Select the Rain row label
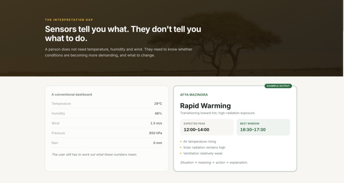The width and height of the screenshot is (344, 183). click(x=55, y=143)
